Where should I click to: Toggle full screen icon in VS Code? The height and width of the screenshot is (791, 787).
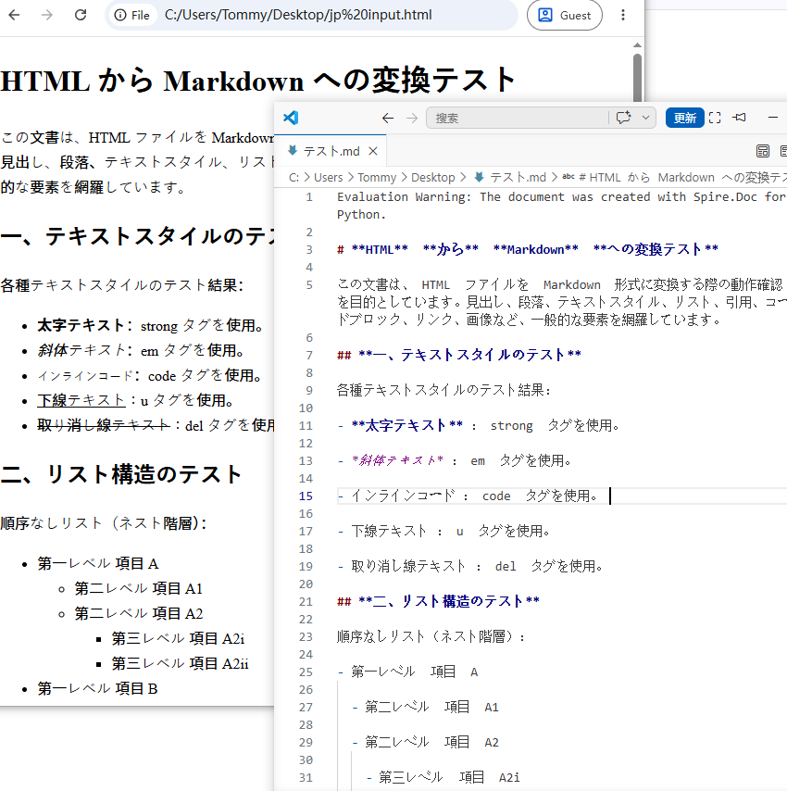point(715,118)
